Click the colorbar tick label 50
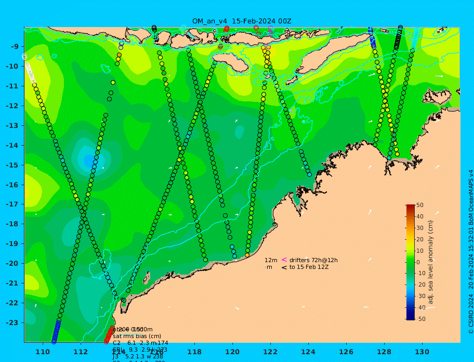474x362 pixels. (x=420, y=205)
